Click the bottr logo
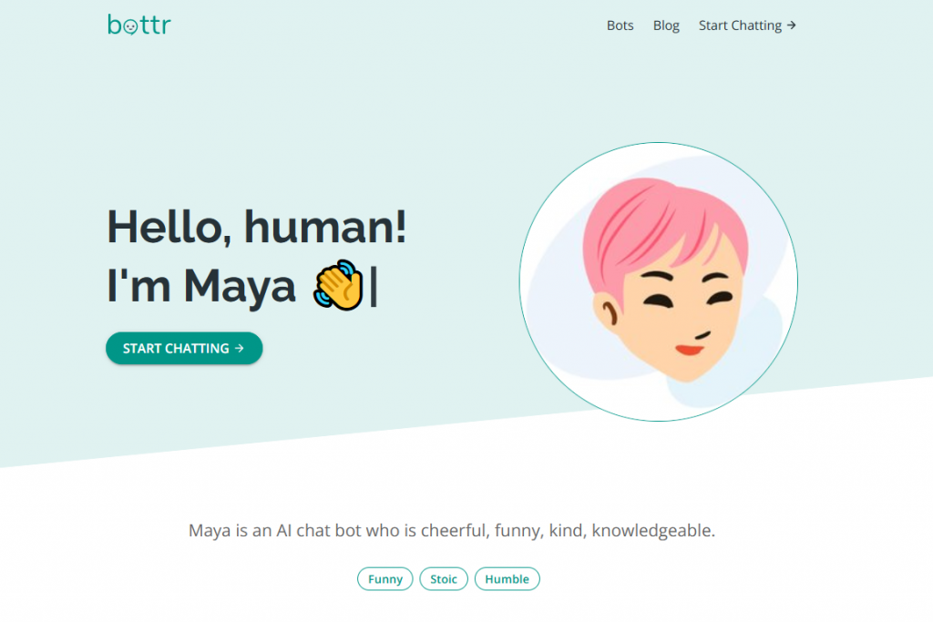Viewport: 933px width, 622px height. (139, 25)
